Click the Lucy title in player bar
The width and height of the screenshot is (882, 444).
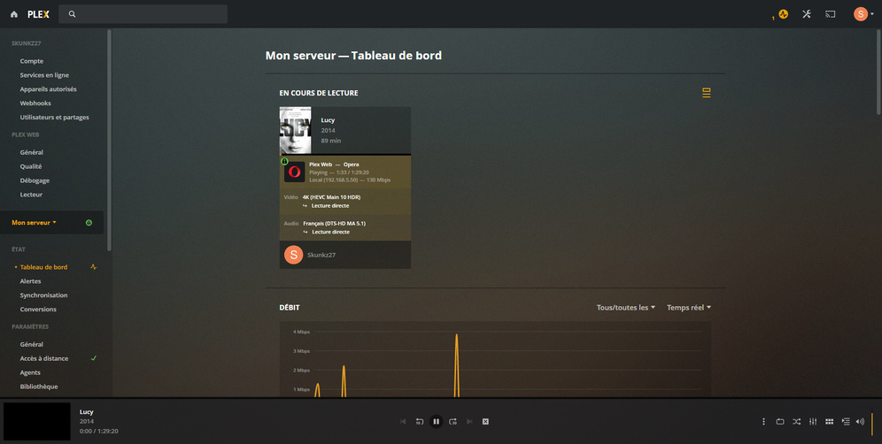click(x=86, y=412)
